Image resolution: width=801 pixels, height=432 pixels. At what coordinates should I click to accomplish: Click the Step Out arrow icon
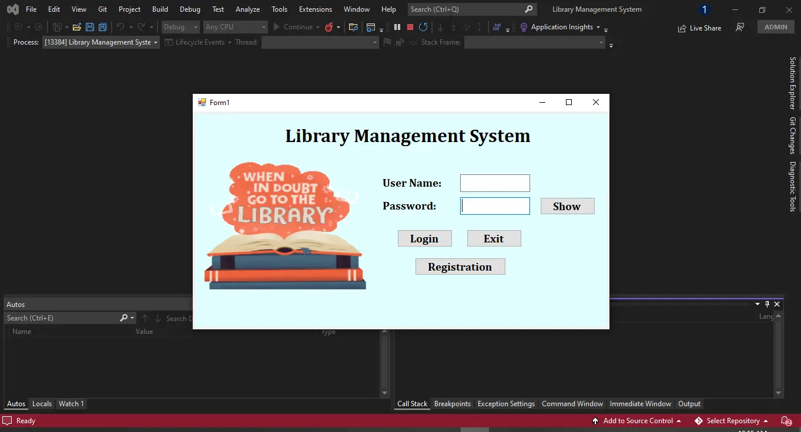click(x=479, y=27)
